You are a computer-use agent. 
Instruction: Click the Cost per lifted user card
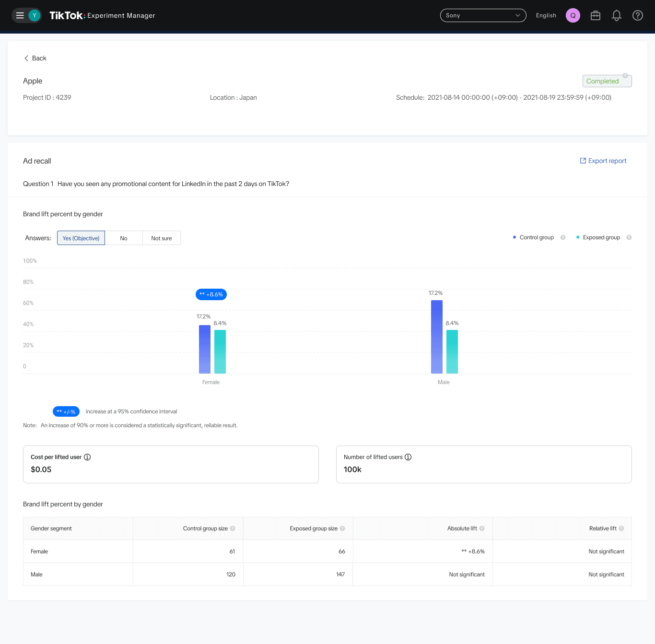pos(171,464)
